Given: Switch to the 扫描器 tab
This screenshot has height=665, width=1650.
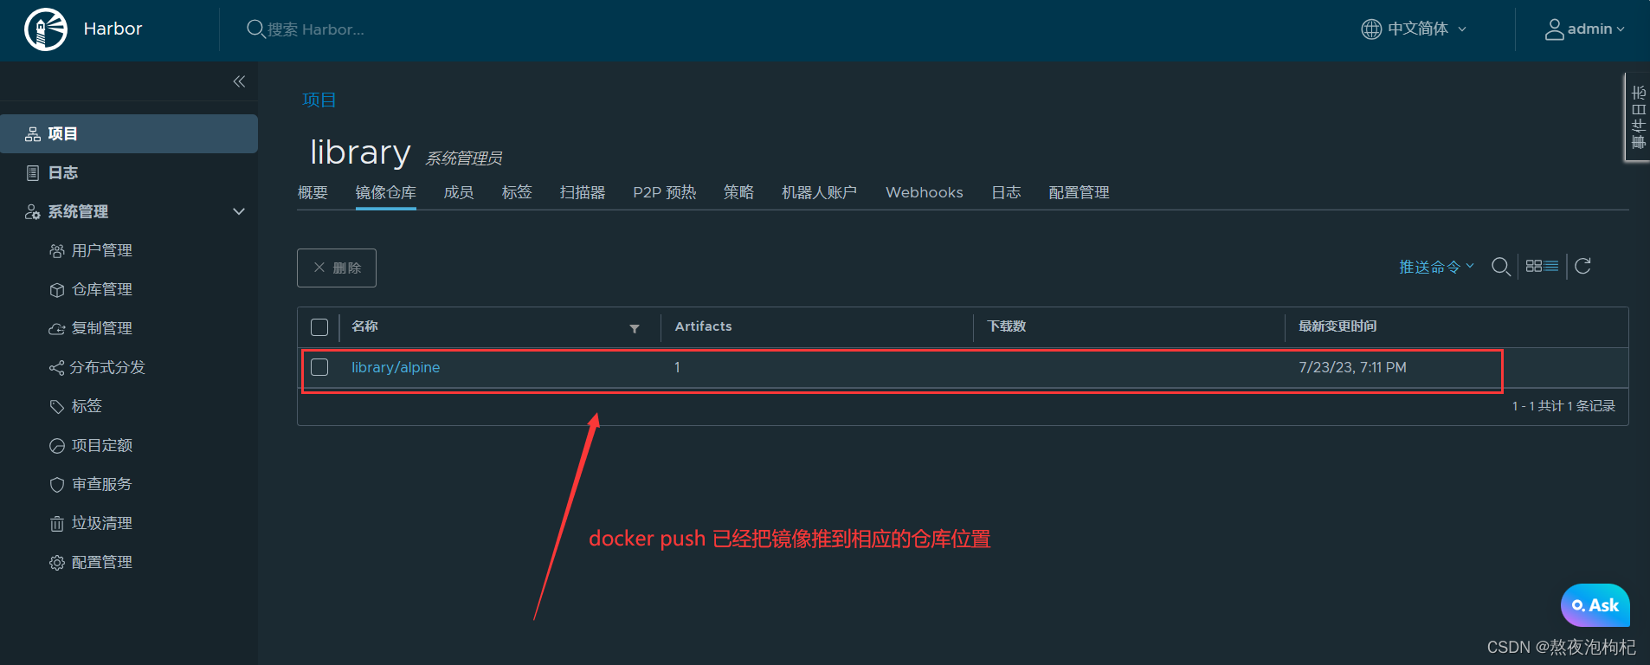Looking at the screenshot, I should tap(583, 192).
